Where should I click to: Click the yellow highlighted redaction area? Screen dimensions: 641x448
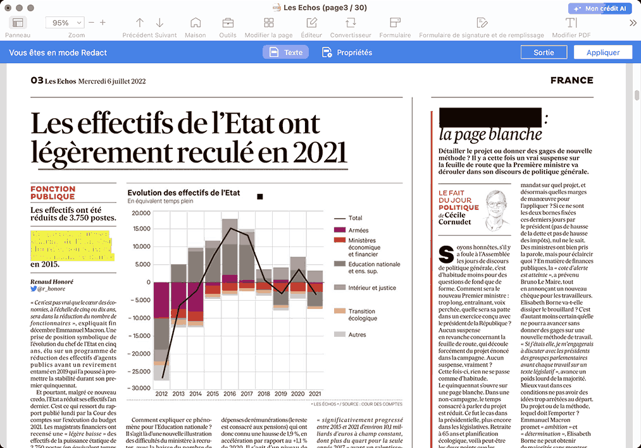click(x=72, y=245)
